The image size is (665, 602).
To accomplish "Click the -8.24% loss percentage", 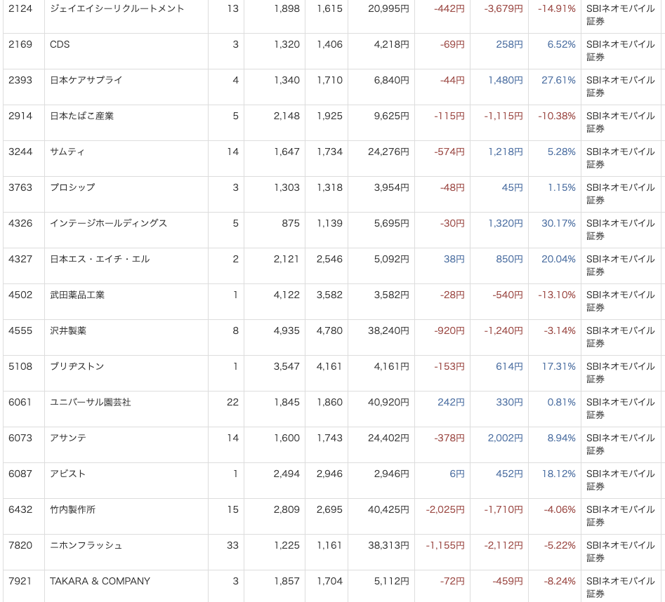I will (560, 581).
